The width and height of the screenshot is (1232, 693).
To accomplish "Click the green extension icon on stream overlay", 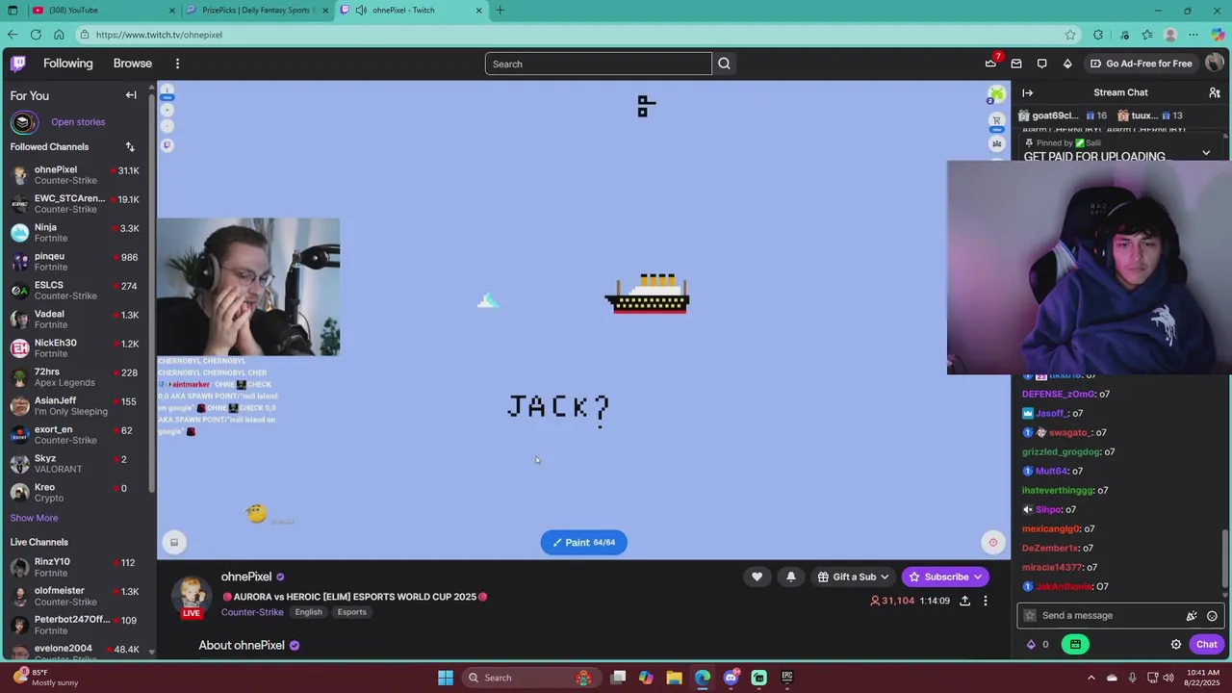I will pyautogui.click(x=997, y=94).
